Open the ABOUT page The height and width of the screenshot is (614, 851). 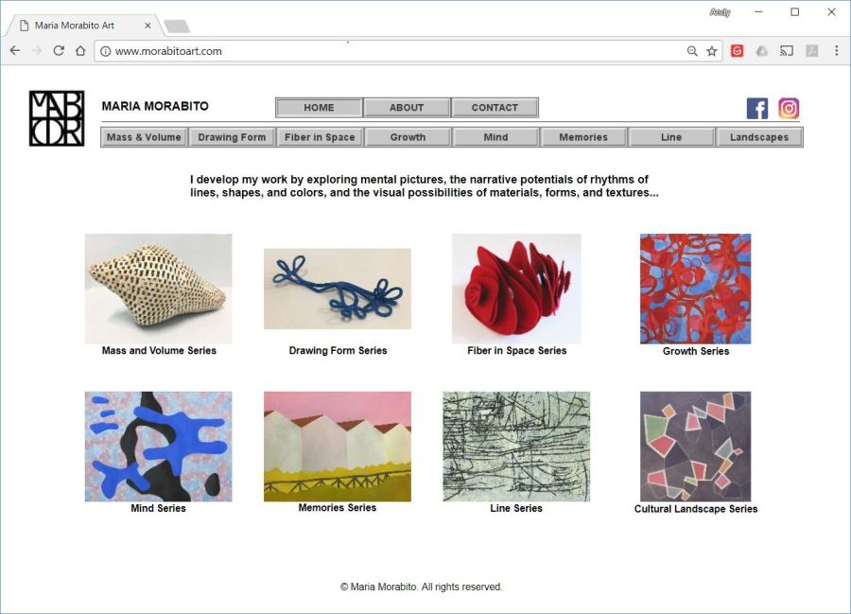[x=407, y=108]
